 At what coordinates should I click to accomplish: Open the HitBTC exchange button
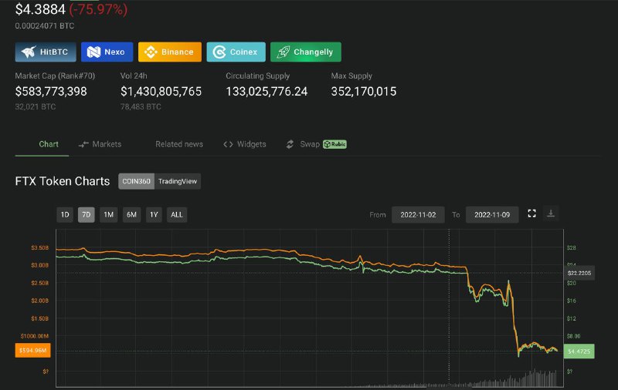[46, 52]
